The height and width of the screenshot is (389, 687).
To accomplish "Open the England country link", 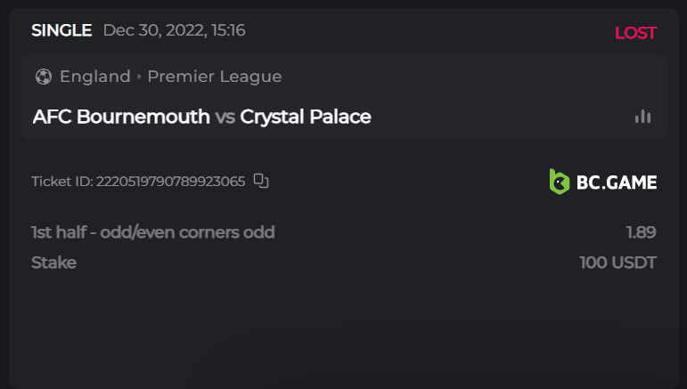I will pyautogui.click(x=95, y=77).
